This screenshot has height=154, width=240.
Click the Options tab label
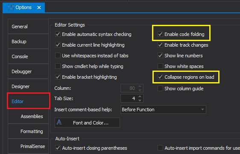click(23, 7)
